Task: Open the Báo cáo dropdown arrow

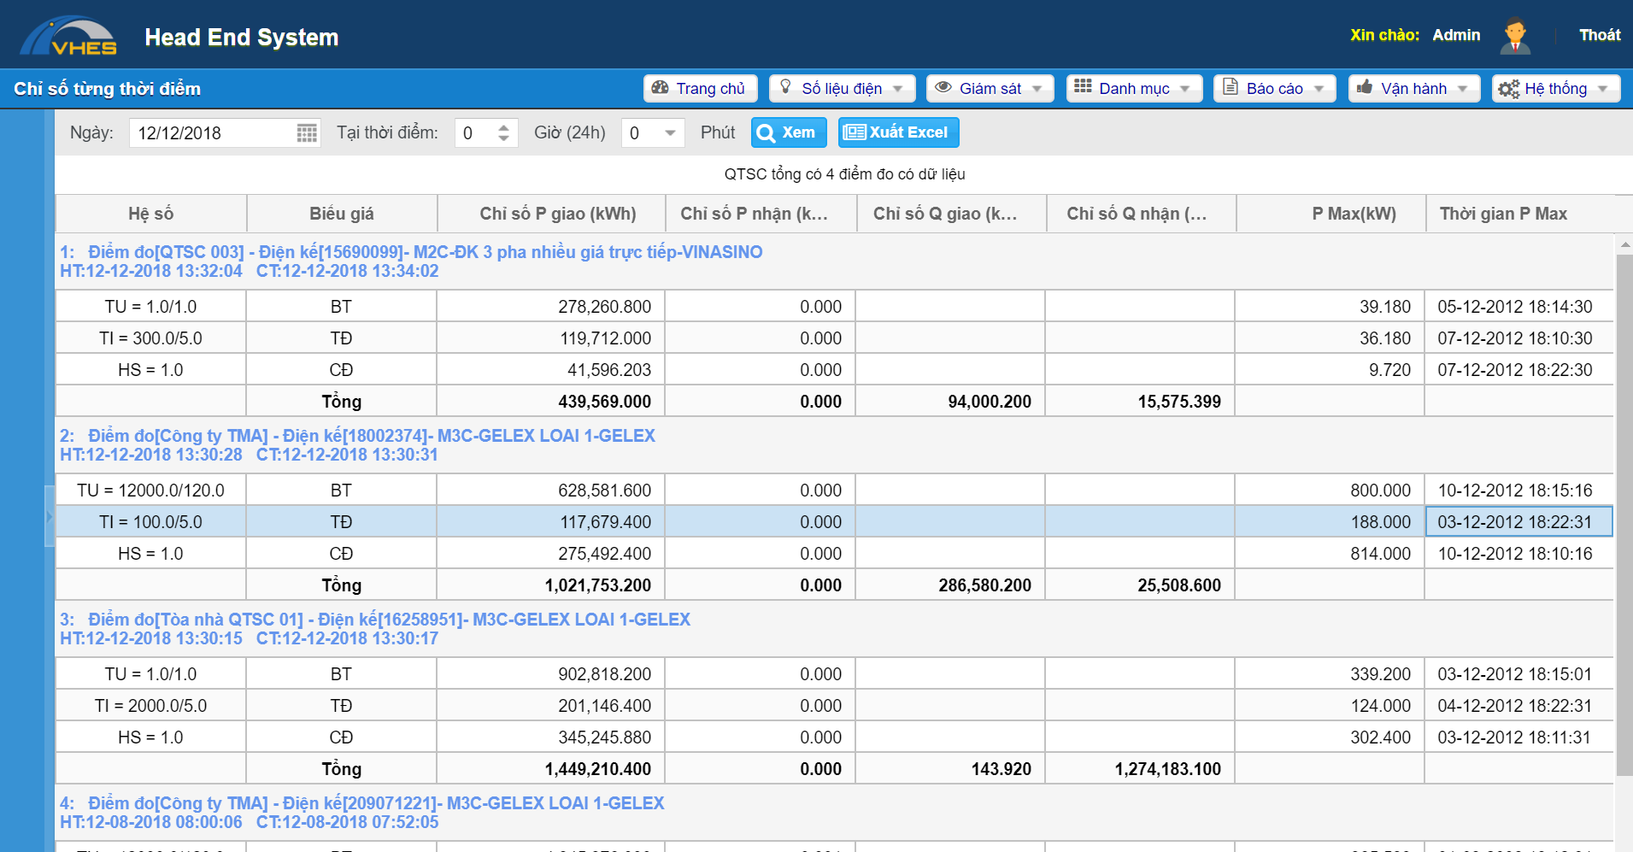Action: coord(1319,89)
